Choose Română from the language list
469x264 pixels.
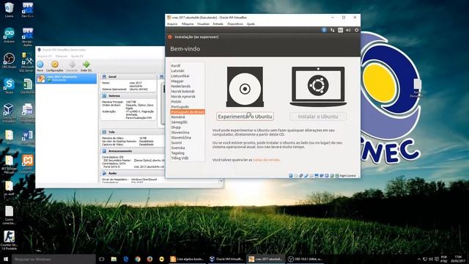pyautogui.click(x=178, y=117)
